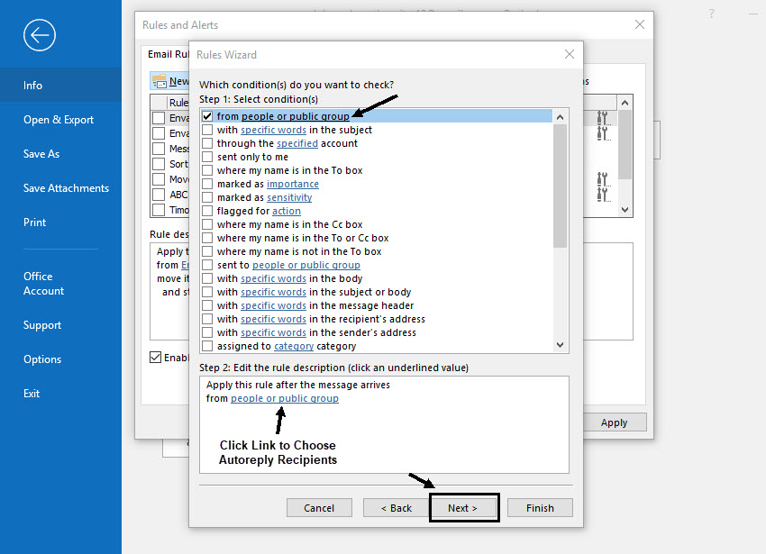Check 'with specific words in the subject'
The height and width of the screenshot is (554, 766).
pyautogui.click(x=207, y=130)
